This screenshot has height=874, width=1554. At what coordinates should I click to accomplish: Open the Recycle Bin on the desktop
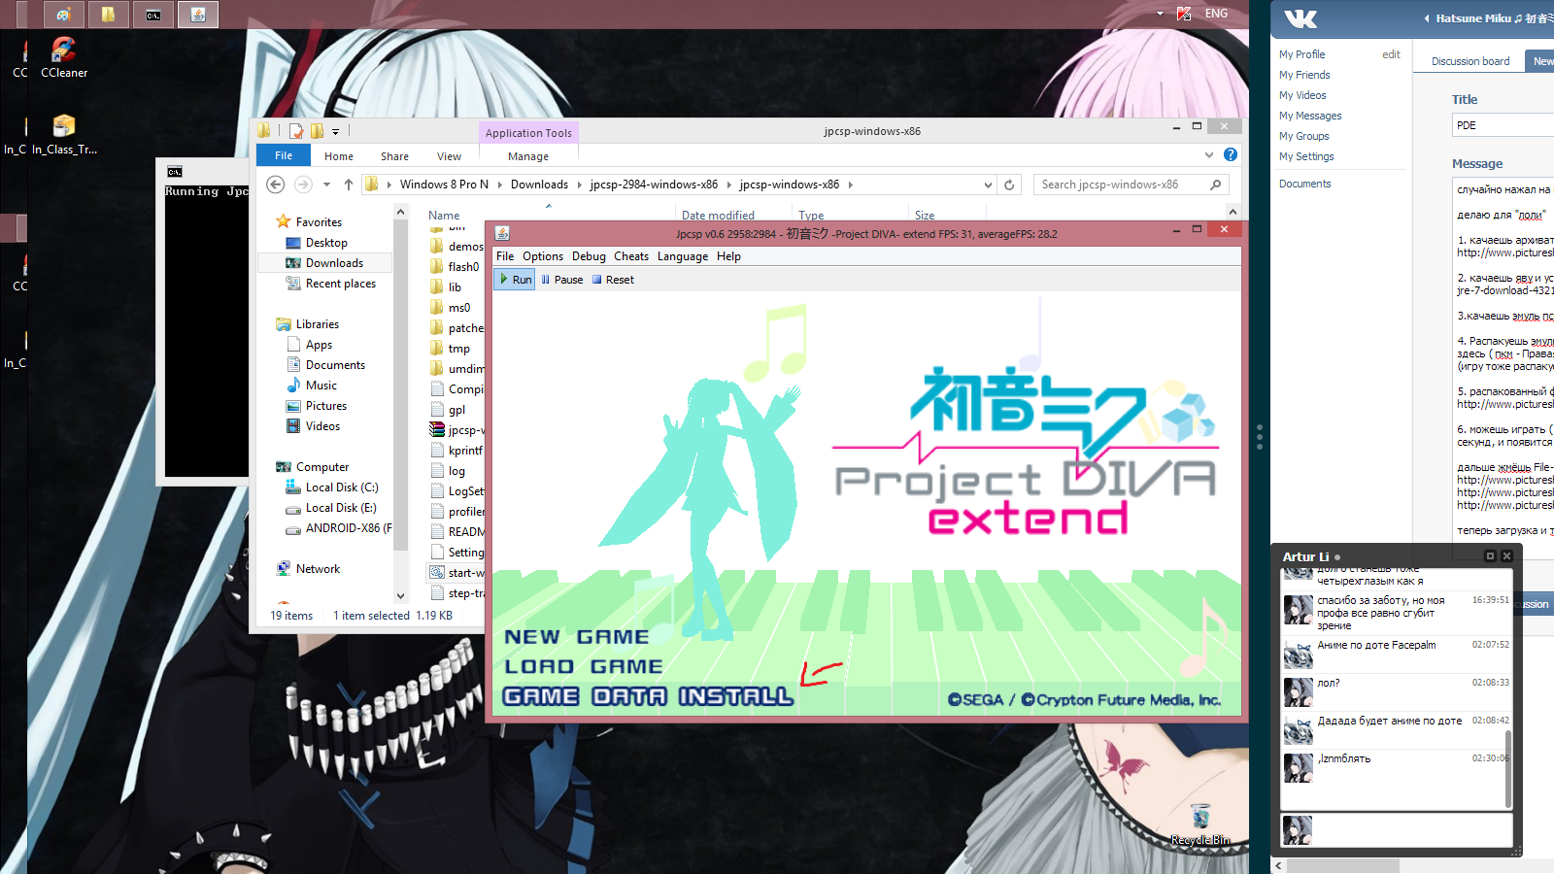1200,824
